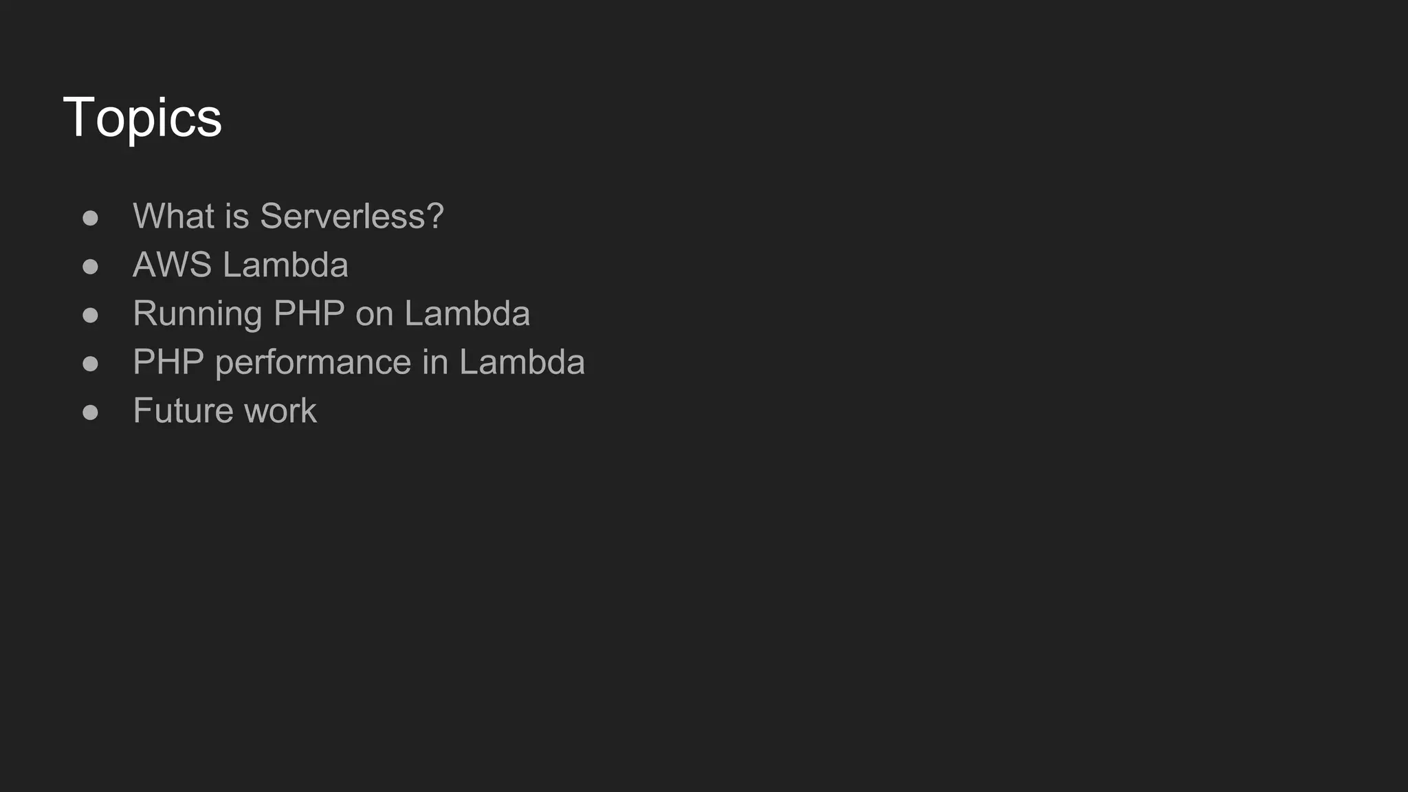Click the bullet dot before 'What is Serverless?'
The width and height of the screenshot is (1408, 792).
(90, 218)
